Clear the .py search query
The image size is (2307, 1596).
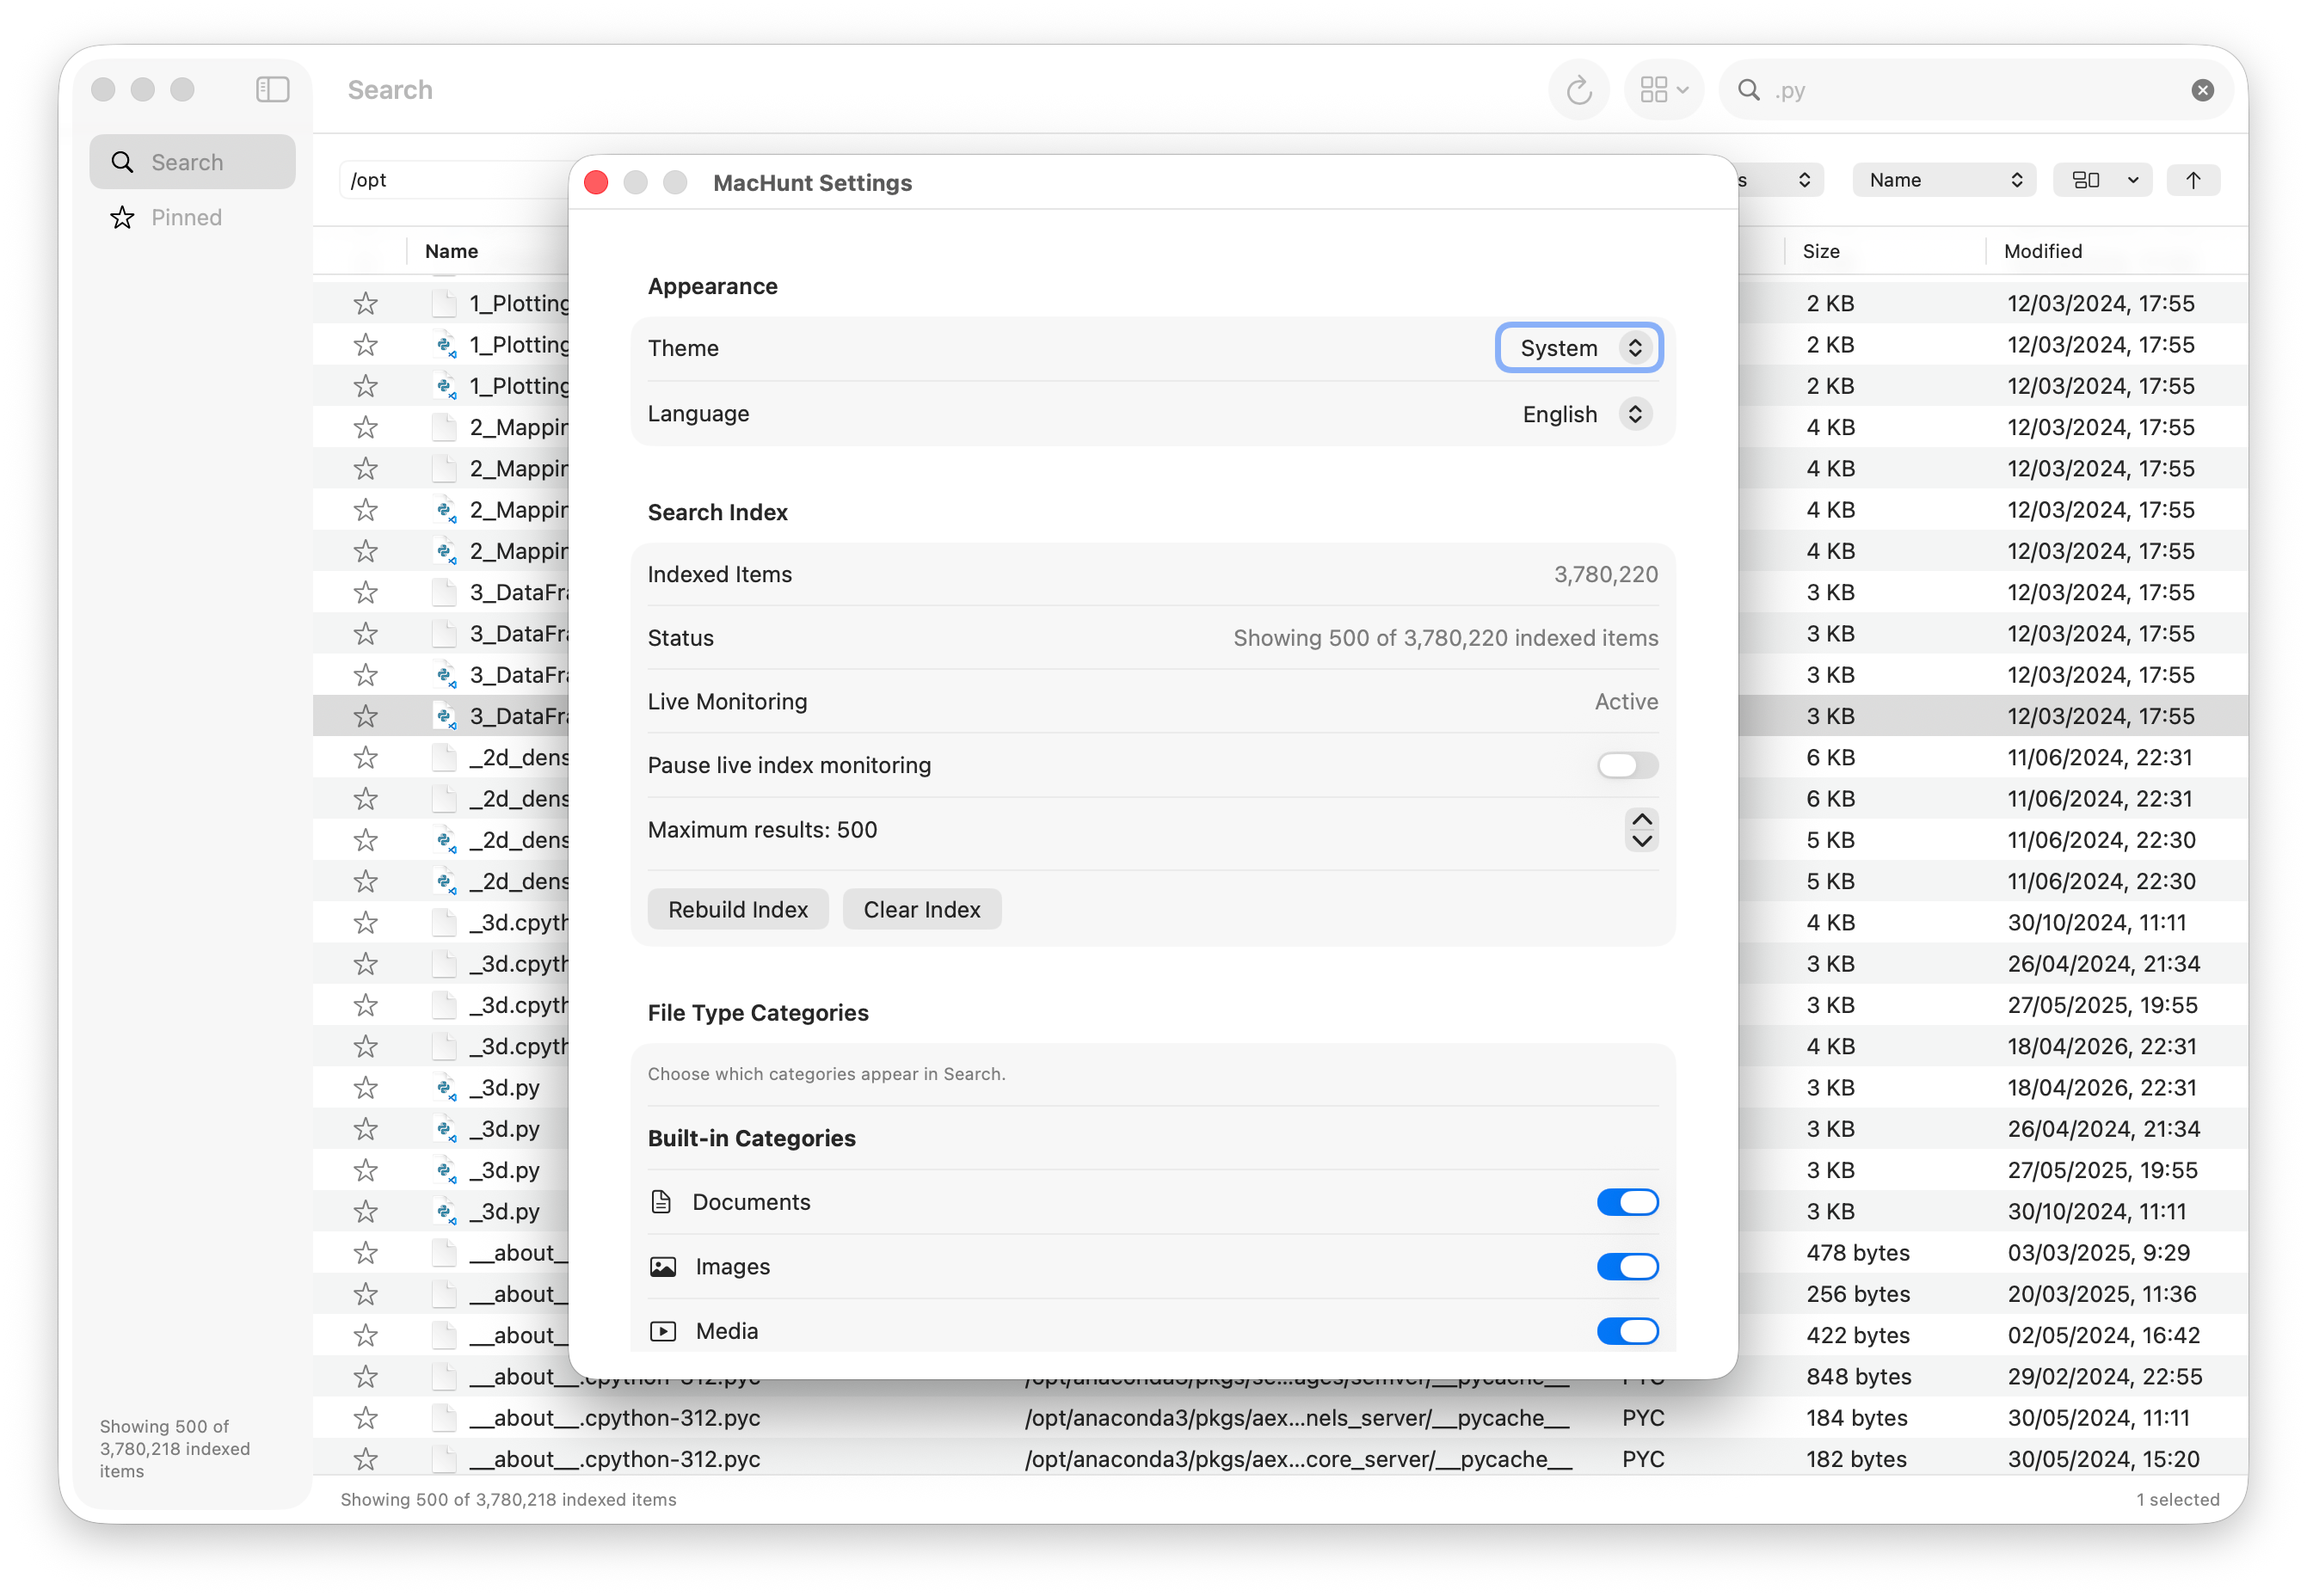(x=2202, y=90)
